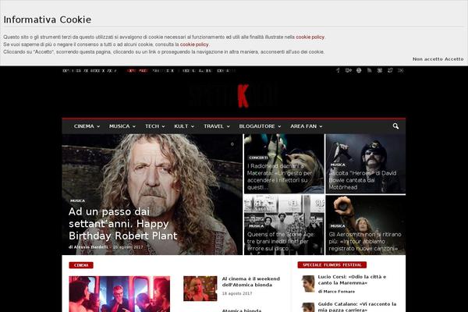The width and height of the screenshot is (468, 312).
Task: Open Radiohead domani a Macerata article
Action: pos(280,176)
